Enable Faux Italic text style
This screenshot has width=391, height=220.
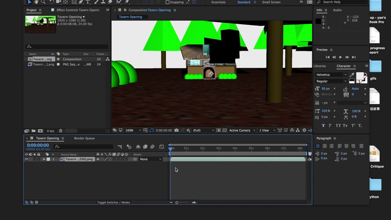330,126
